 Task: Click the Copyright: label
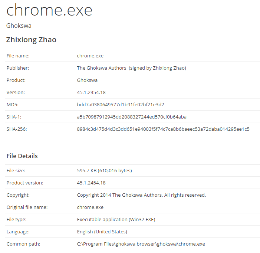[18, 195]
